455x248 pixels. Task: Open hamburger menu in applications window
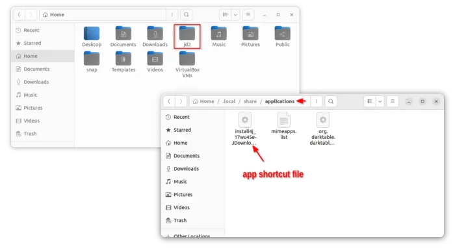pyautogui.click(x=393, y=101)
